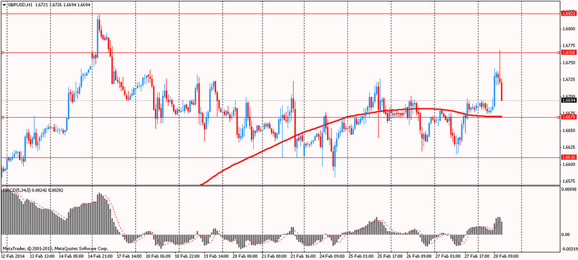Select the red 1.6823 price label
The height and width of the screenshot is (260, 578).
point(568,13)
